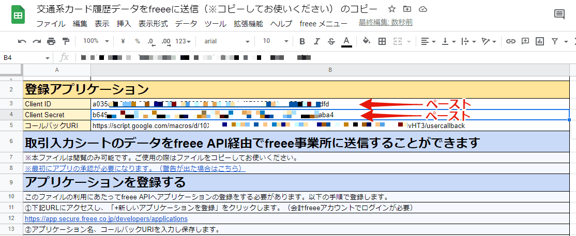Image resolution: width=576 pixels, height=236 pixels.
Task: Open the 表示形式 menu
Action: point(153,24)
